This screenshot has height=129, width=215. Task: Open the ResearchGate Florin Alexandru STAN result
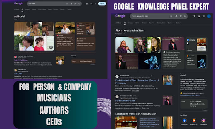(137, 82)
